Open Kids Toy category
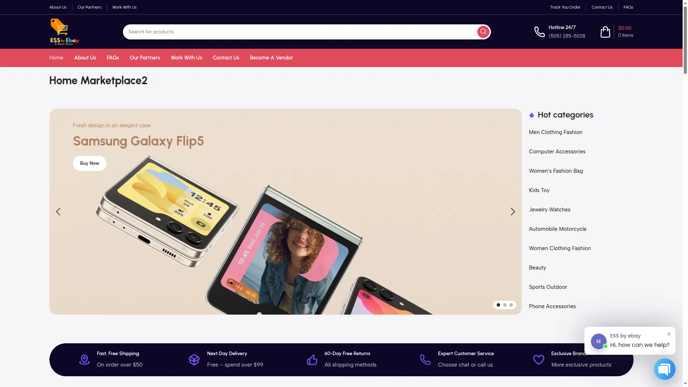Screen dimensions: 688x387 pyautogui.click(x=539, y=190)
